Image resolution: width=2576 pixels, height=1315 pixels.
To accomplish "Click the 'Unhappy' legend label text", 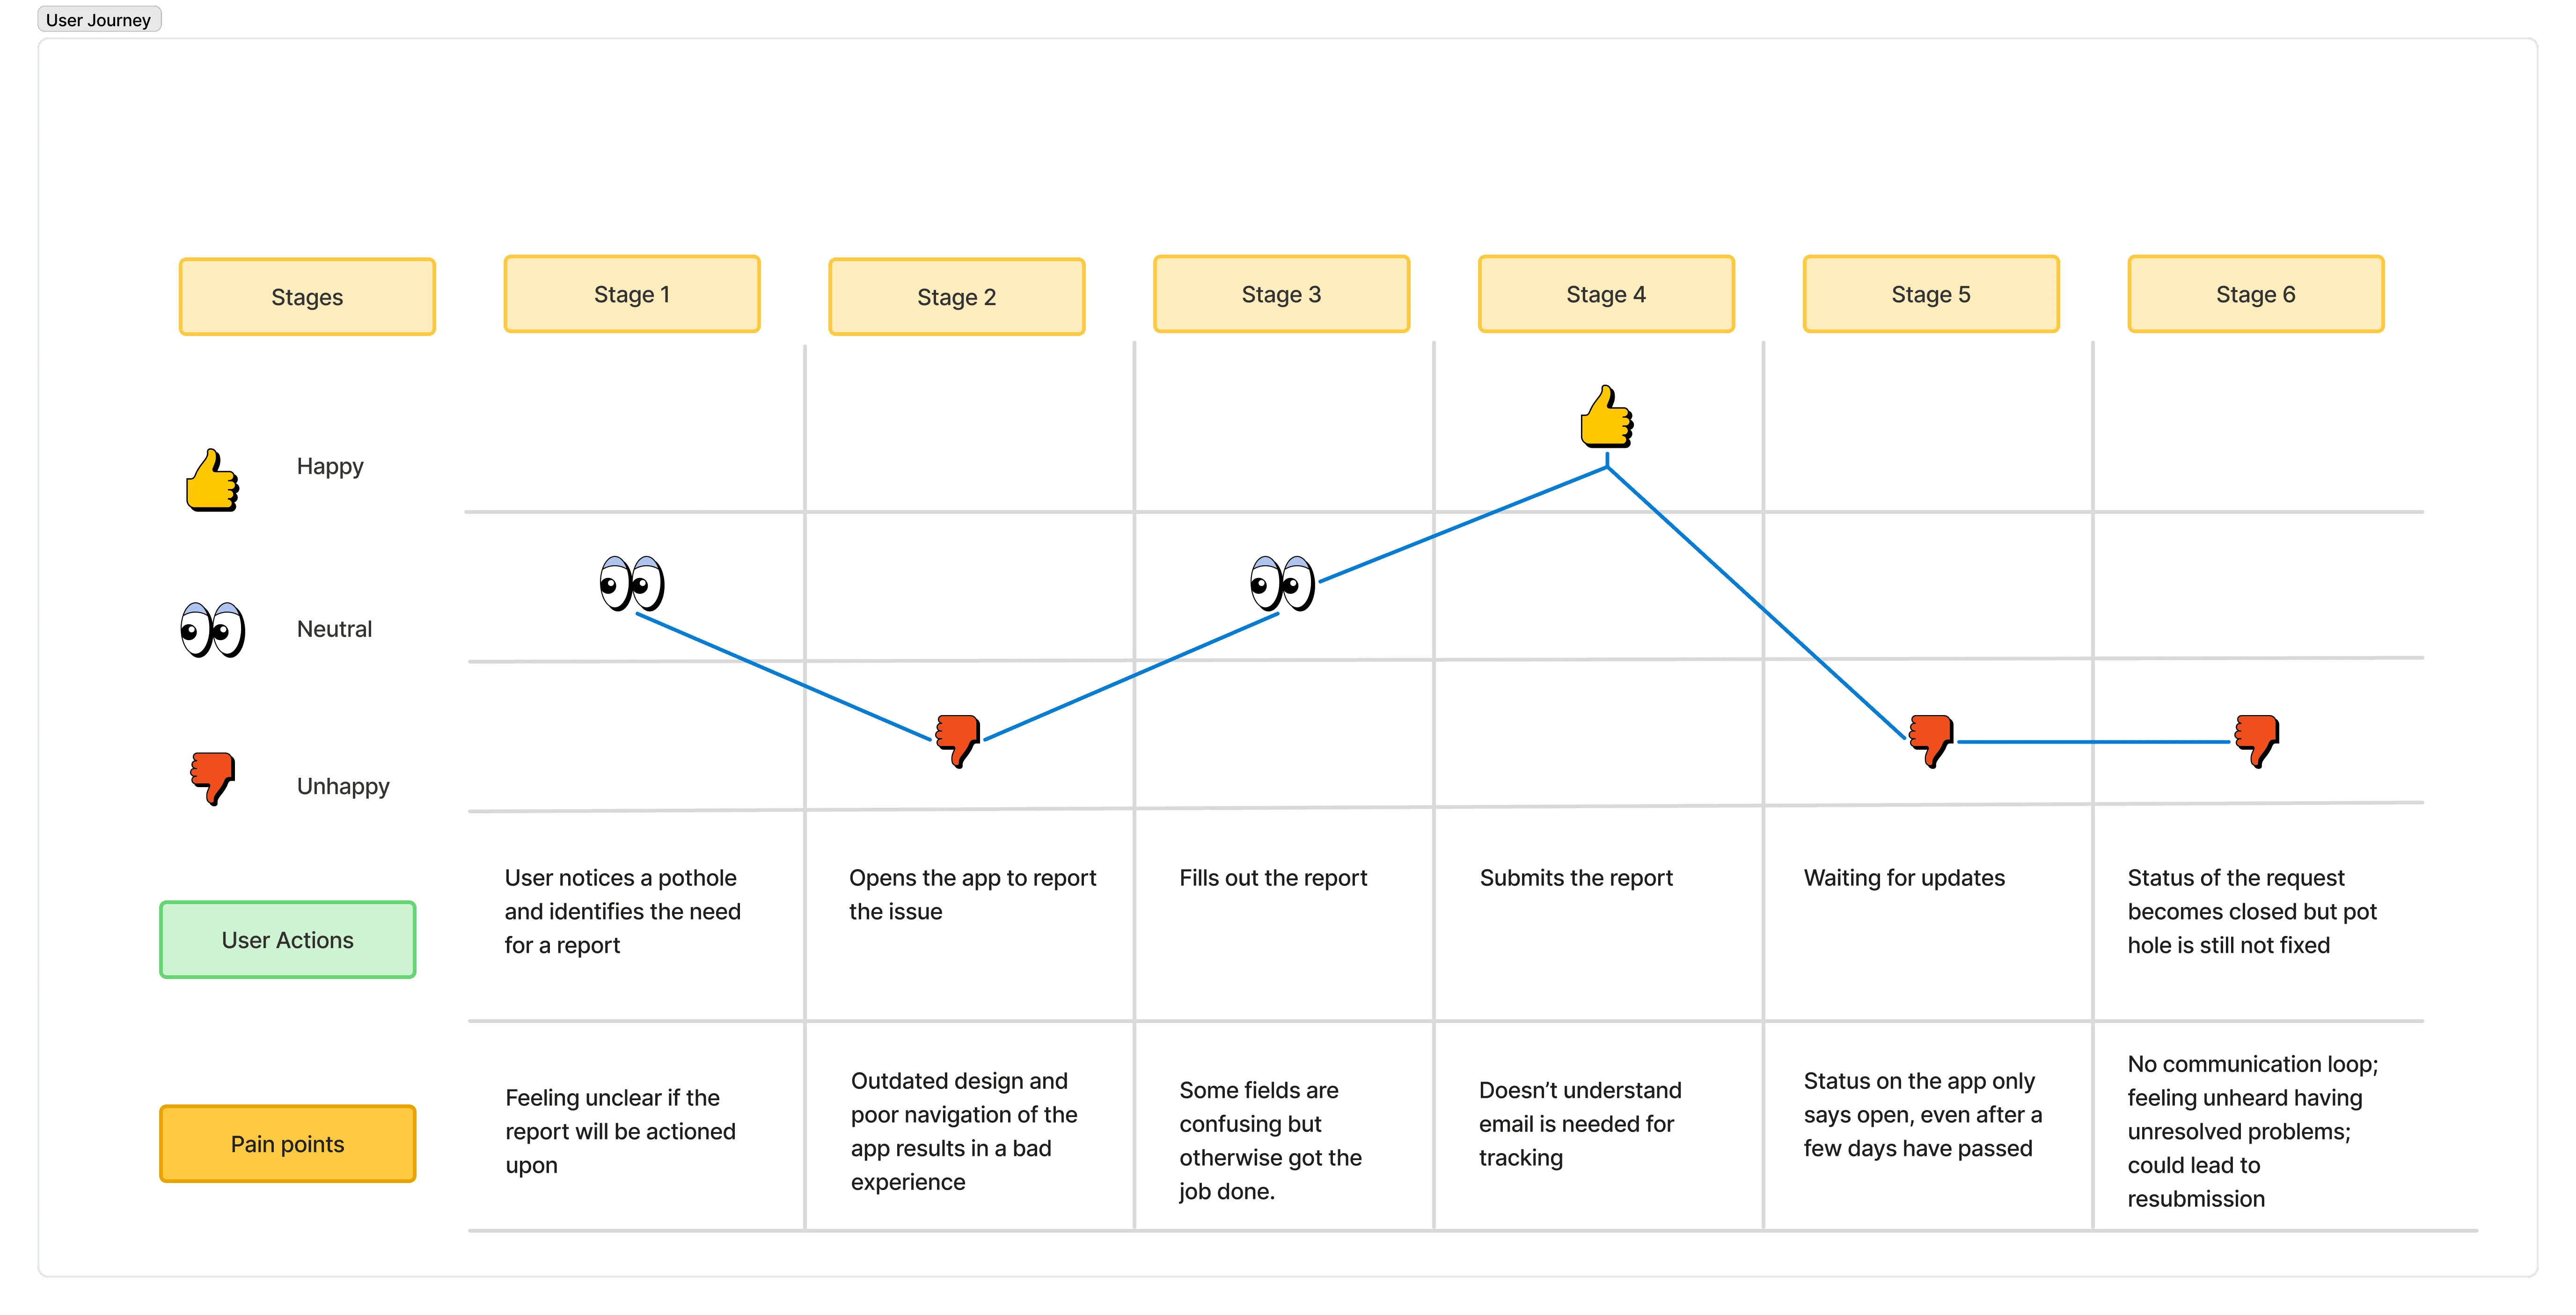I will point(343,786).
